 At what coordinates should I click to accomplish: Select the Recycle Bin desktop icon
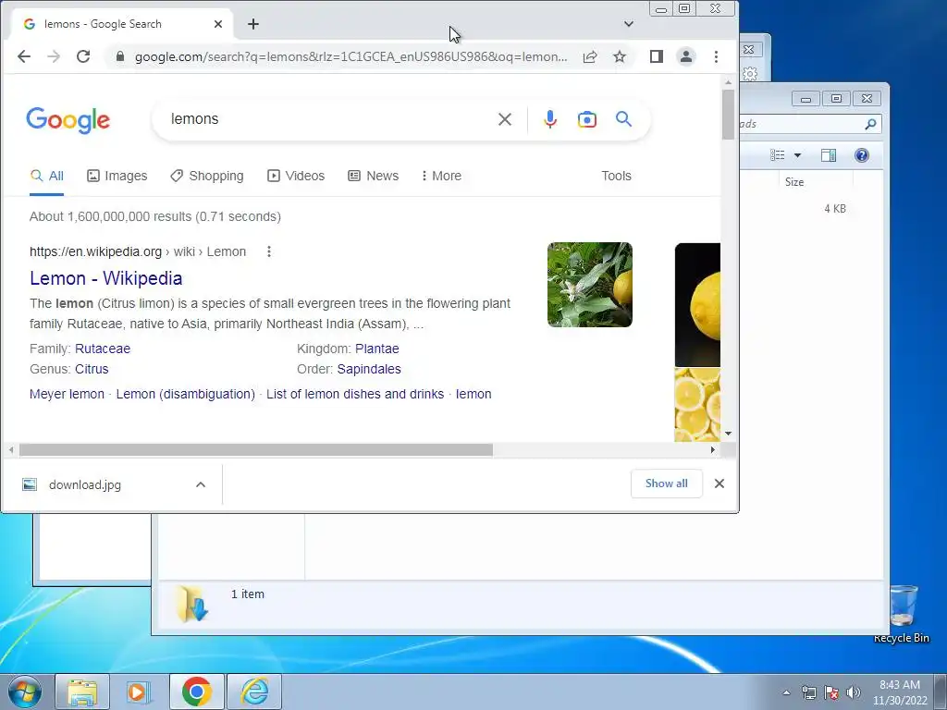point(901,614)
